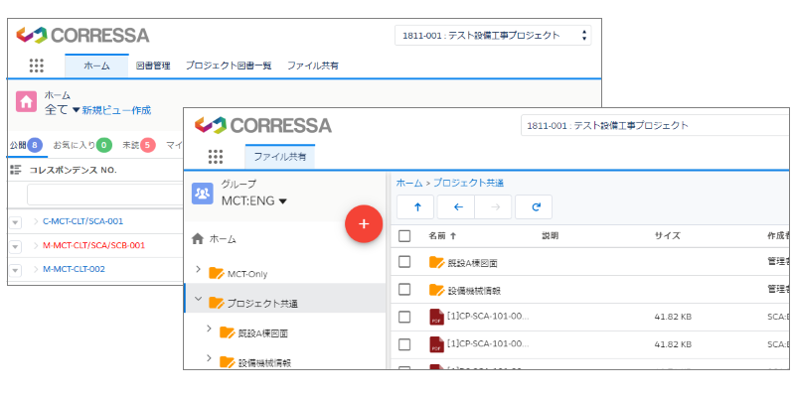Click the 新規ビュー作成 link
This screenshot has height=397, width=795.
(x=116, y=110)
